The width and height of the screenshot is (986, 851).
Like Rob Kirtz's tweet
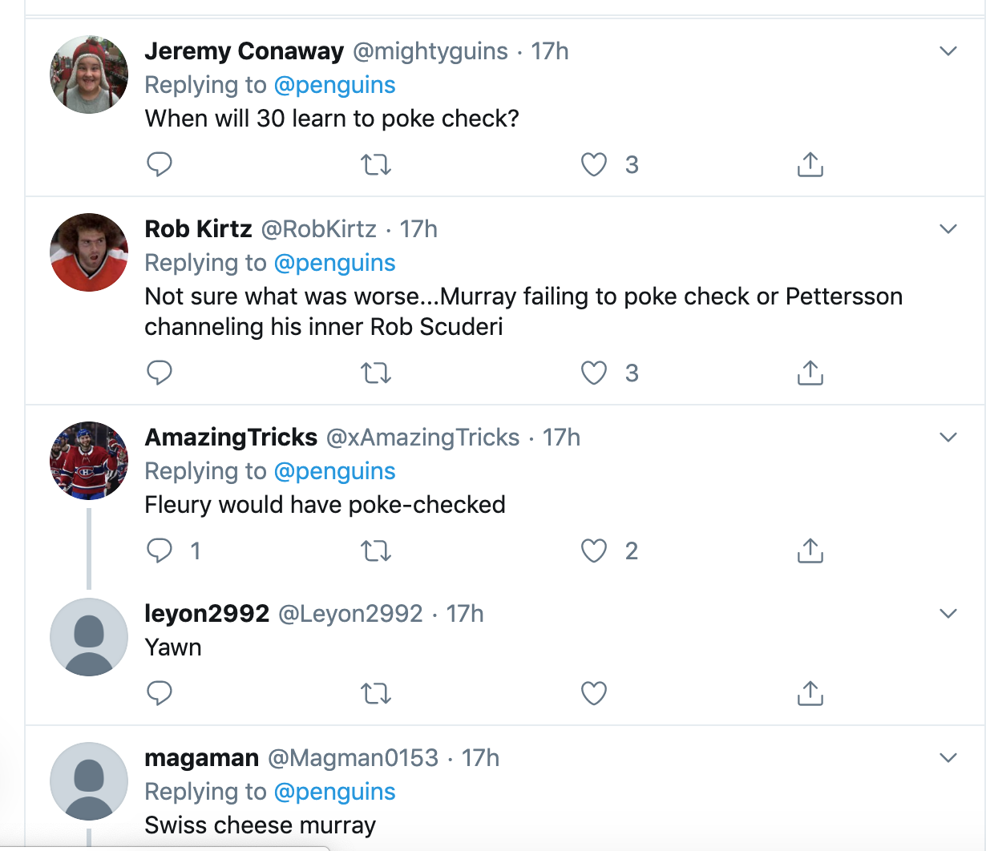594,373
